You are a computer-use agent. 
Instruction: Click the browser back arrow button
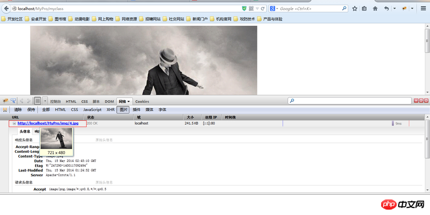(6, 9)
